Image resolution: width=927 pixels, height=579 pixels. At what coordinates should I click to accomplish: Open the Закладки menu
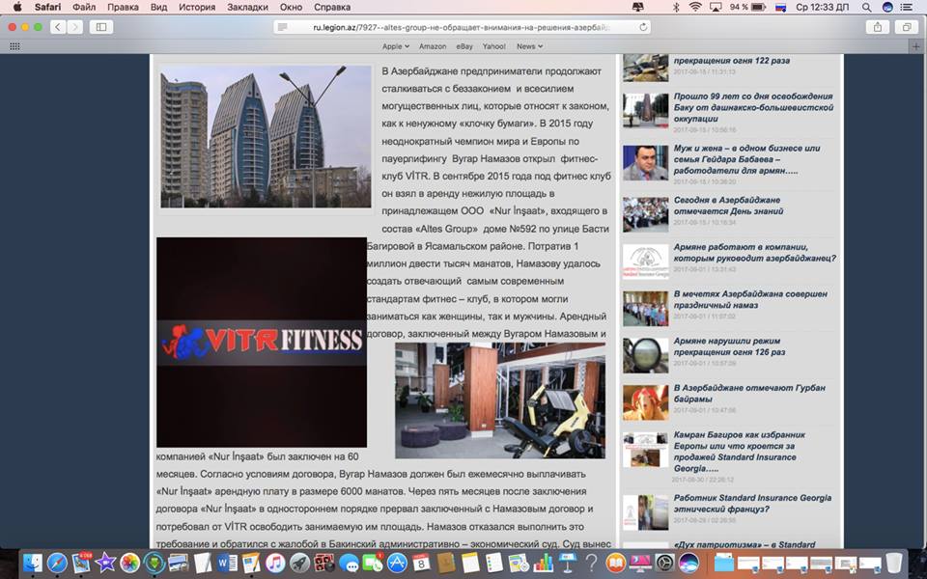coord(247,7)
